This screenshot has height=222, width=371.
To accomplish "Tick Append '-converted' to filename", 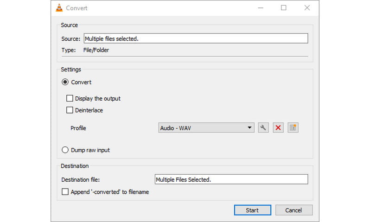I will [65, 191].
